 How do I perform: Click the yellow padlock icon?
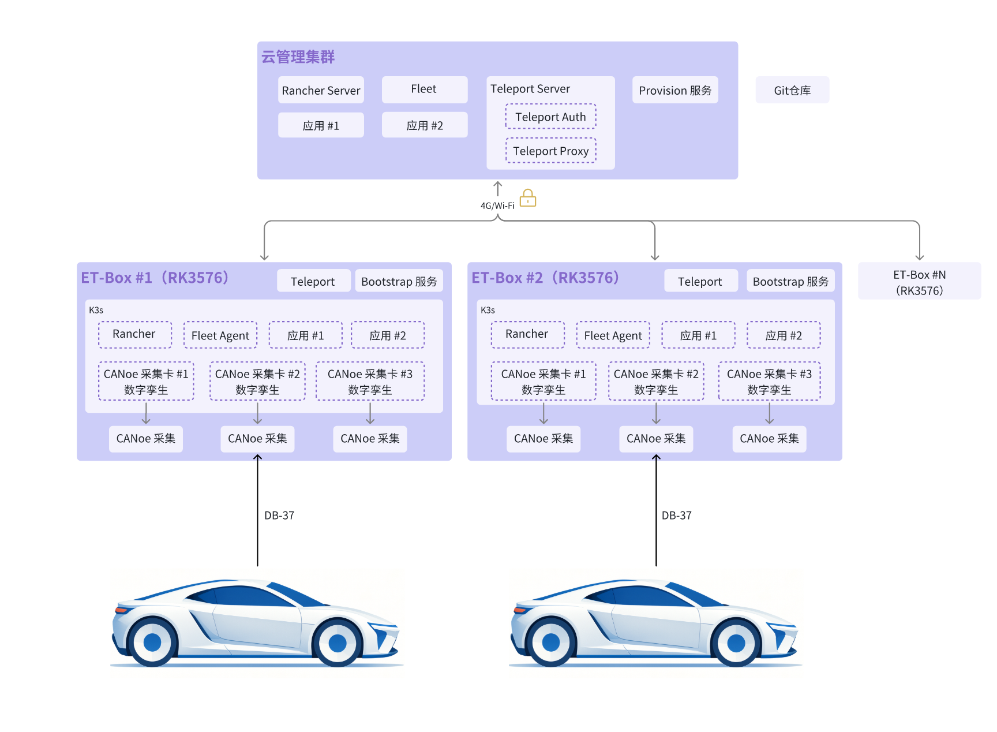[527, 198]
